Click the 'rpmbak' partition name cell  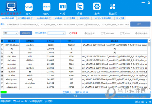coord(30,68)
